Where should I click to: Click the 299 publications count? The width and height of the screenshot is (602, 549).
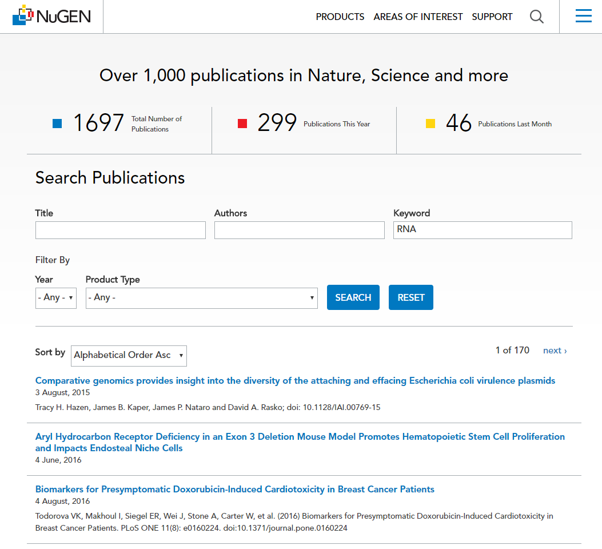click(277, 123)
